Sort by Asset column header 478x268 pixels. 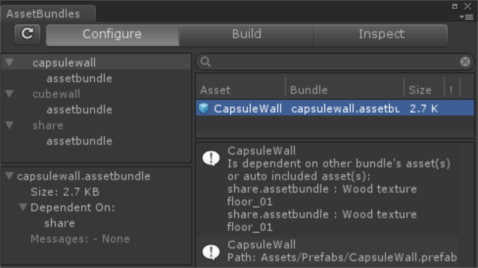[x=215, y=90]
